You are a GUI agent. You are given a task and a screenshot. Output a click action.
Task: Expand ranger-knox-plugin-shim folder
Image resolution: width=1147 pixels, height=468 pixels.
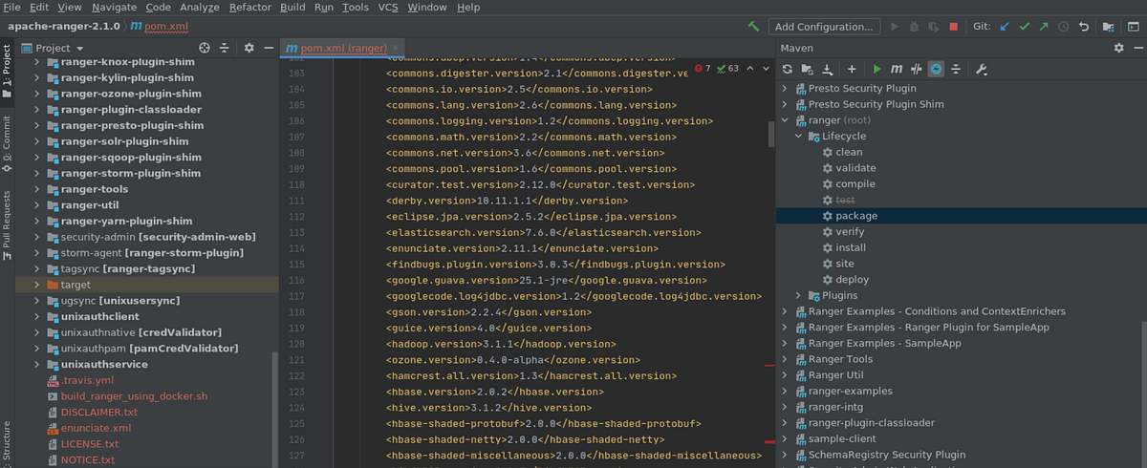pyautogui.click(x=36, y=62)
